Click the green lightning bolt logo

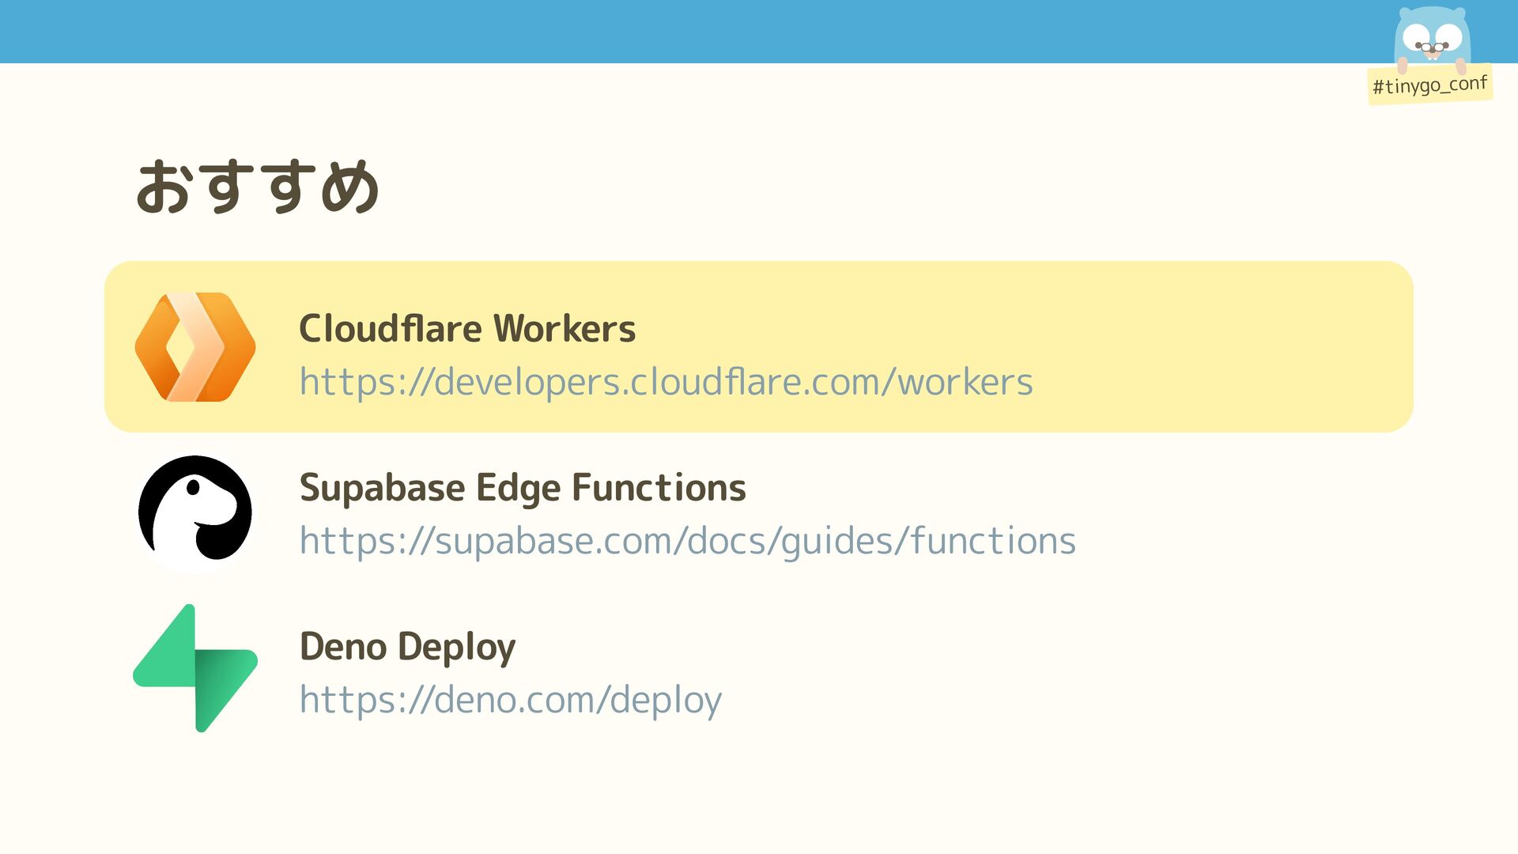coord(194,668)
